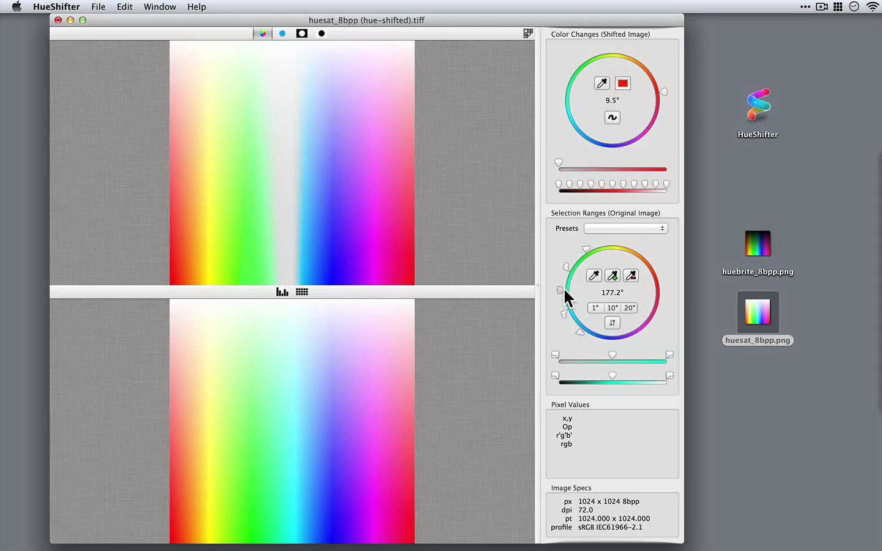Click the 10° step button

[612, 308]
